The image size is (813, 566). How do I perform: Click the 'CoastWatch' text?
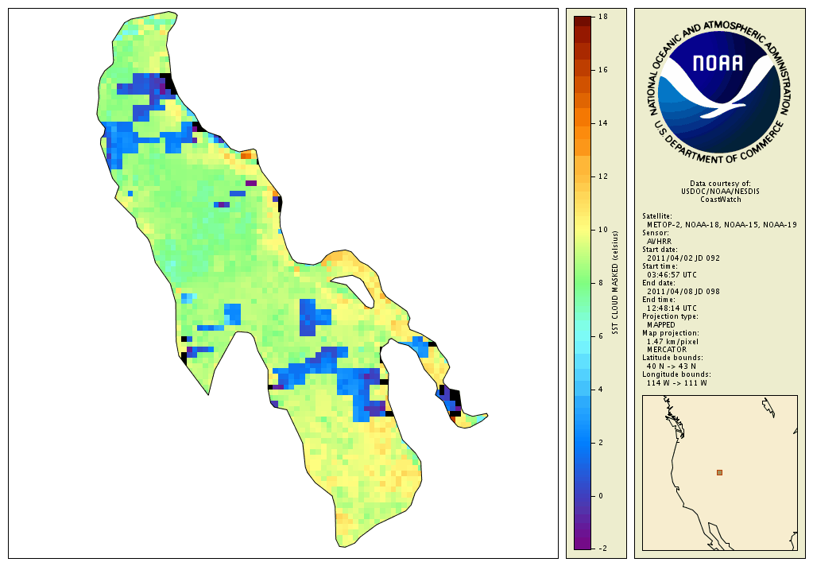721,200
